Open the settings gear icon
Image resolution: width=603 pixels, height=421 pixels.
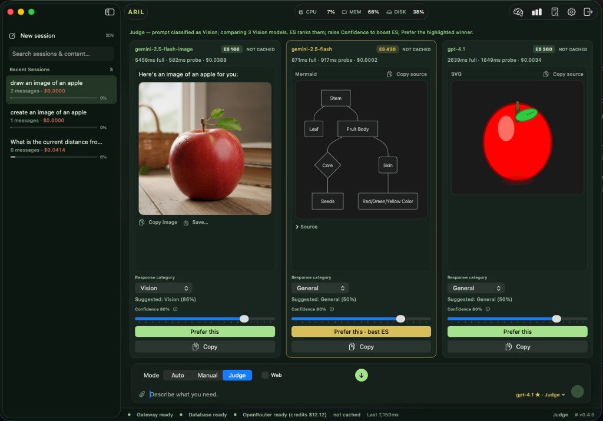pyautogui.click(x=571, y=12)
